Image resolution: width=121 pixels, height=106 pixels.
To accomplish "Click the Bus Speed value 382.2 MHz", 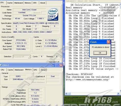I will (21, 46).
